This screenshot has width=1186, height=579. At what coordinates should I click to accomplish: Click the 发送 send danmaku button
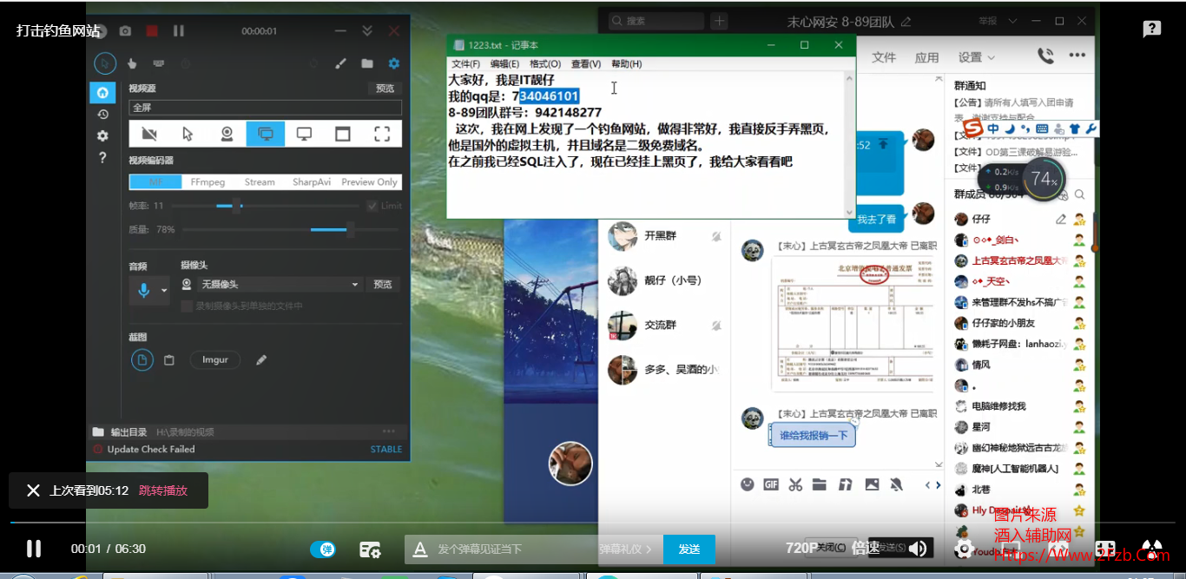[x=689, y=549]
